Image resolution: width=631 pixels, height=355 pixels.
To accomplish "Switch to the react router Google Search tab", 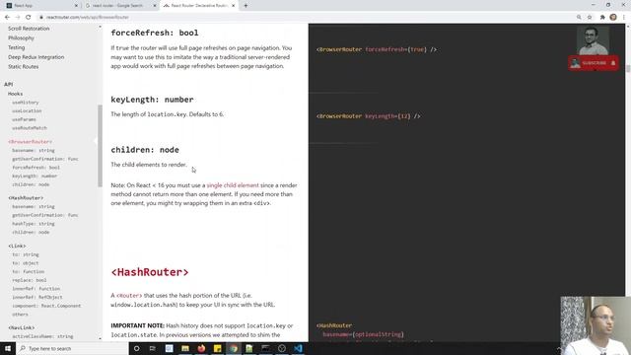I will coord(119,6).
